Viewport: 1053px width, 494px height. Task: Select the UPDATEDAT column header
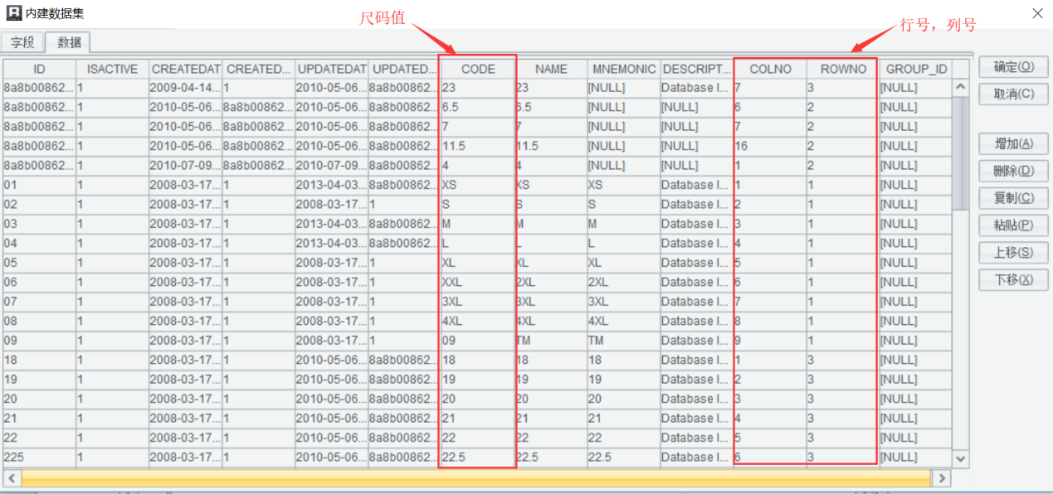(x=331, y=69)
